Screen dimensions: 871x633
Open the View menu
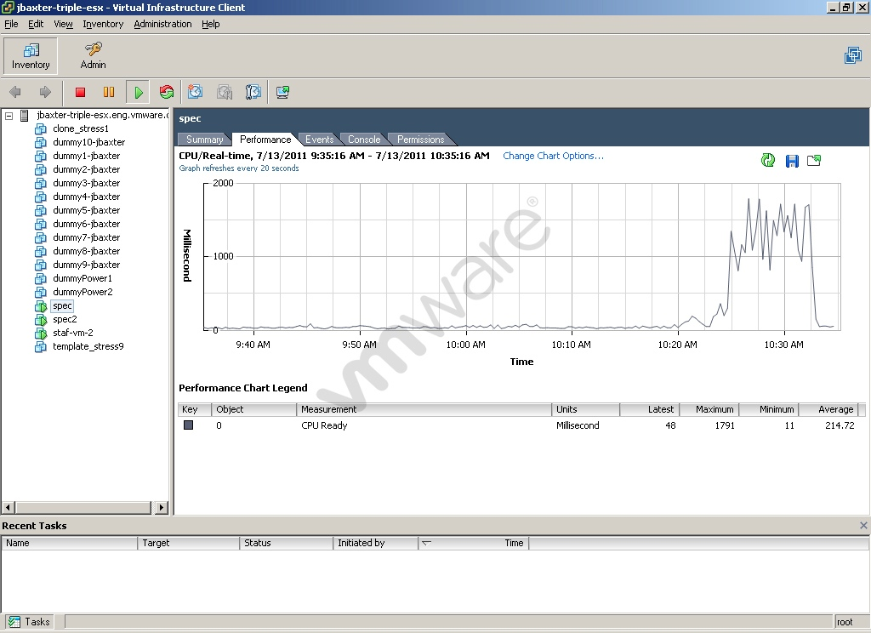click(x=63, y=24)
